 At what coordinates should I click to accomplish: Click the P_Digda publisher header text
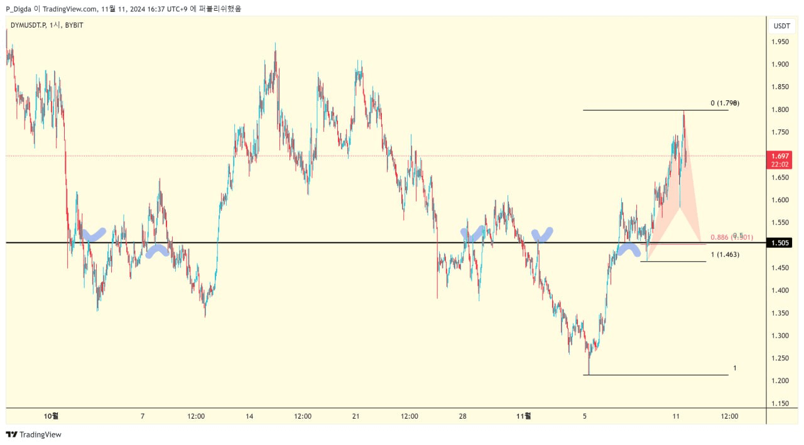(x=19, y=9)
